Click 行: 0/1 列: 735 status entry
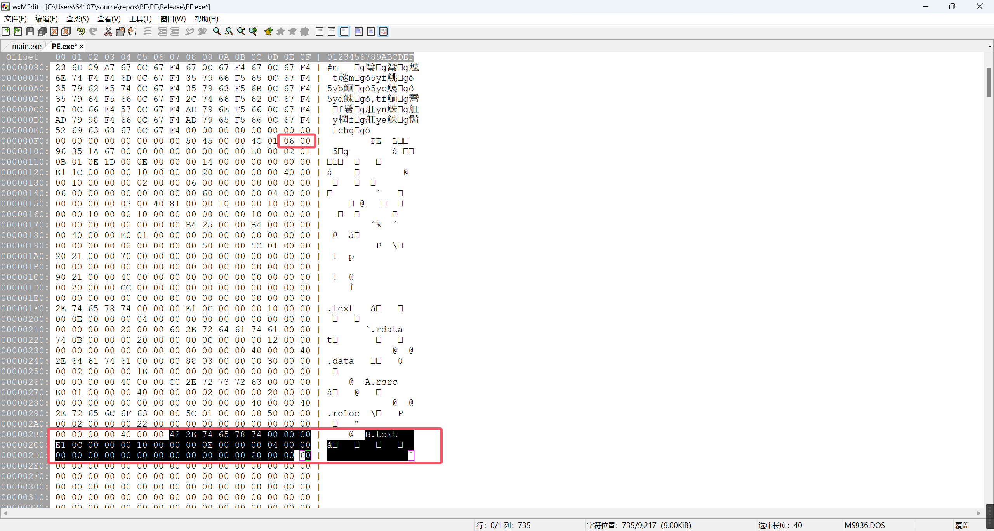The image size is (994, 531). coord(504,525)
